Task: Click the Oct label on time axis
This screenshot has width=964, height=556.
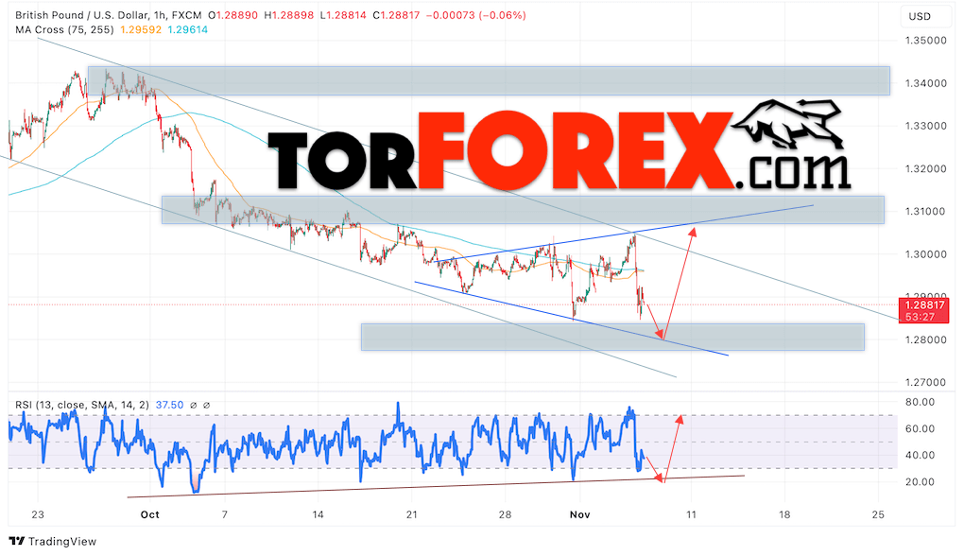Action: pyautogui.click(x=150, y=514)
